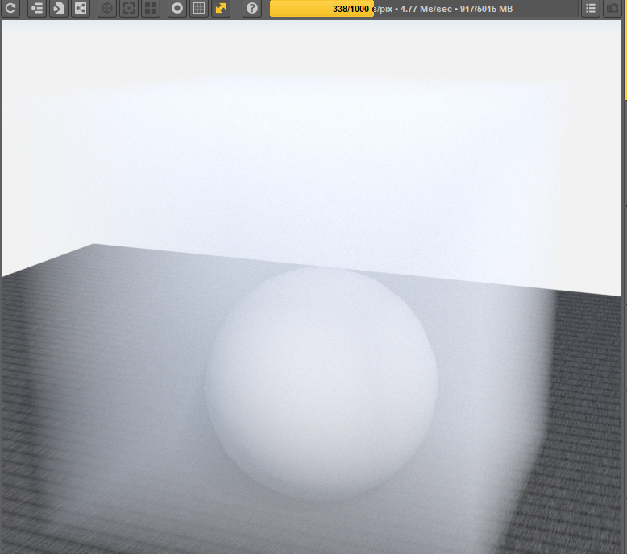The height and width of the screenshot is (554, 627).
Task: Click the circle record toolbar icon
Action: click(177, 8)
